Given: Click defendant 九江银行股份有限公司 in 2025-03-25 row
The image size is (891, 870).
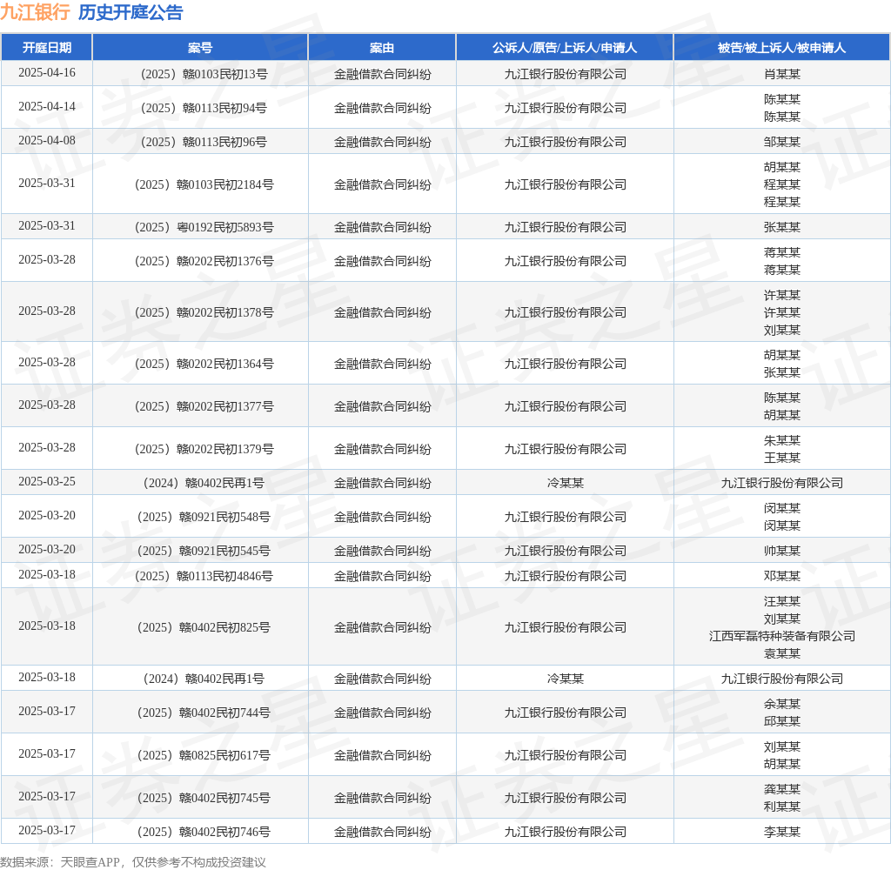Looking at the screenshot, I should pyautogui.click(x=782, y=483).
